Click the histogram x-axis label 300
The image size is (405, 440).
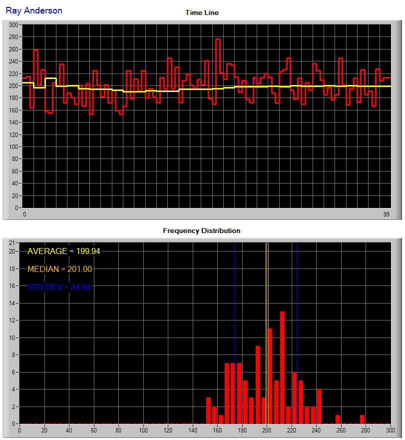pyautogui.click(x=390, y=430)
